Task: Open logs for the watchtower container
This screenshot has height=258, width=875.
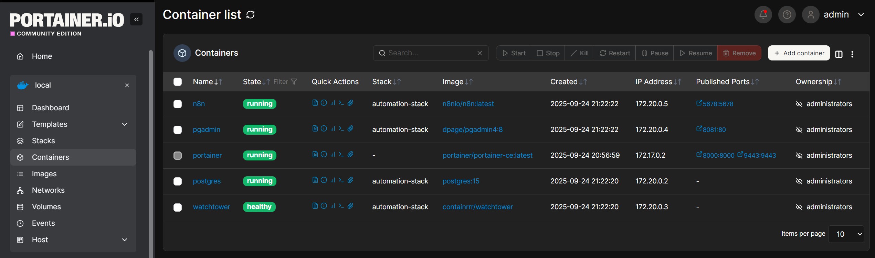Action: (315, 206)
